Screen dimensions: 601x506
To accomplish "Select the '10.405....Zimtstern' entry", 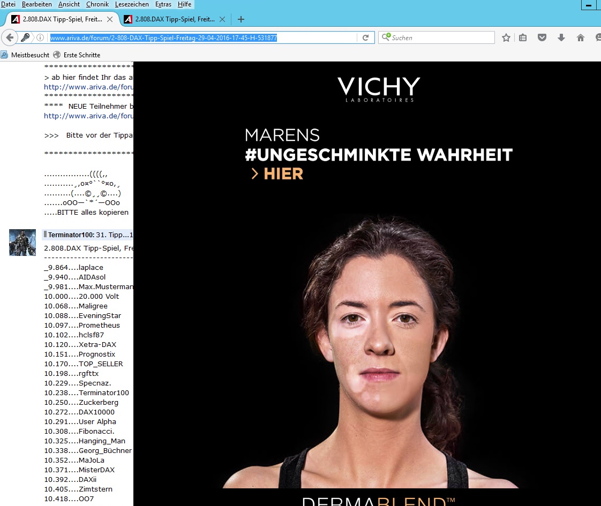I will 79,489.
